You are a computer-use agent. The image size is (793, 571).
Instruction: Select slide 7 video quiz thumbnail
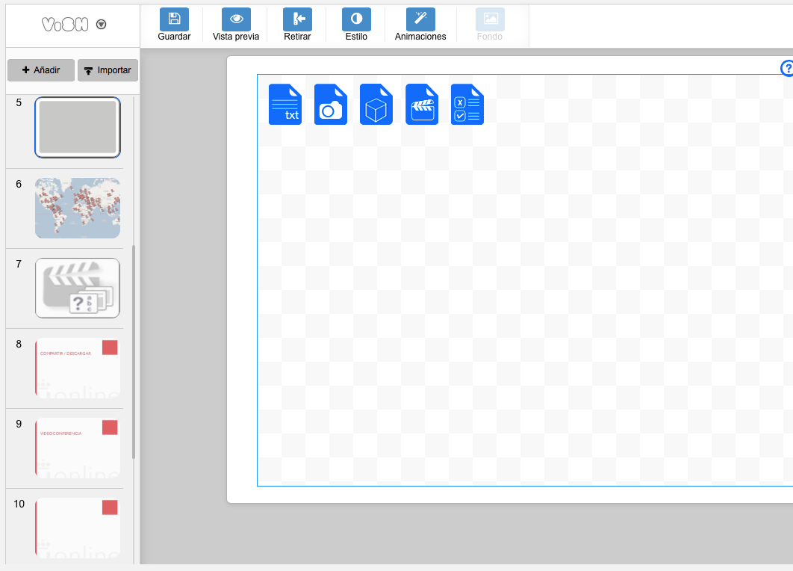coord(78,288)
